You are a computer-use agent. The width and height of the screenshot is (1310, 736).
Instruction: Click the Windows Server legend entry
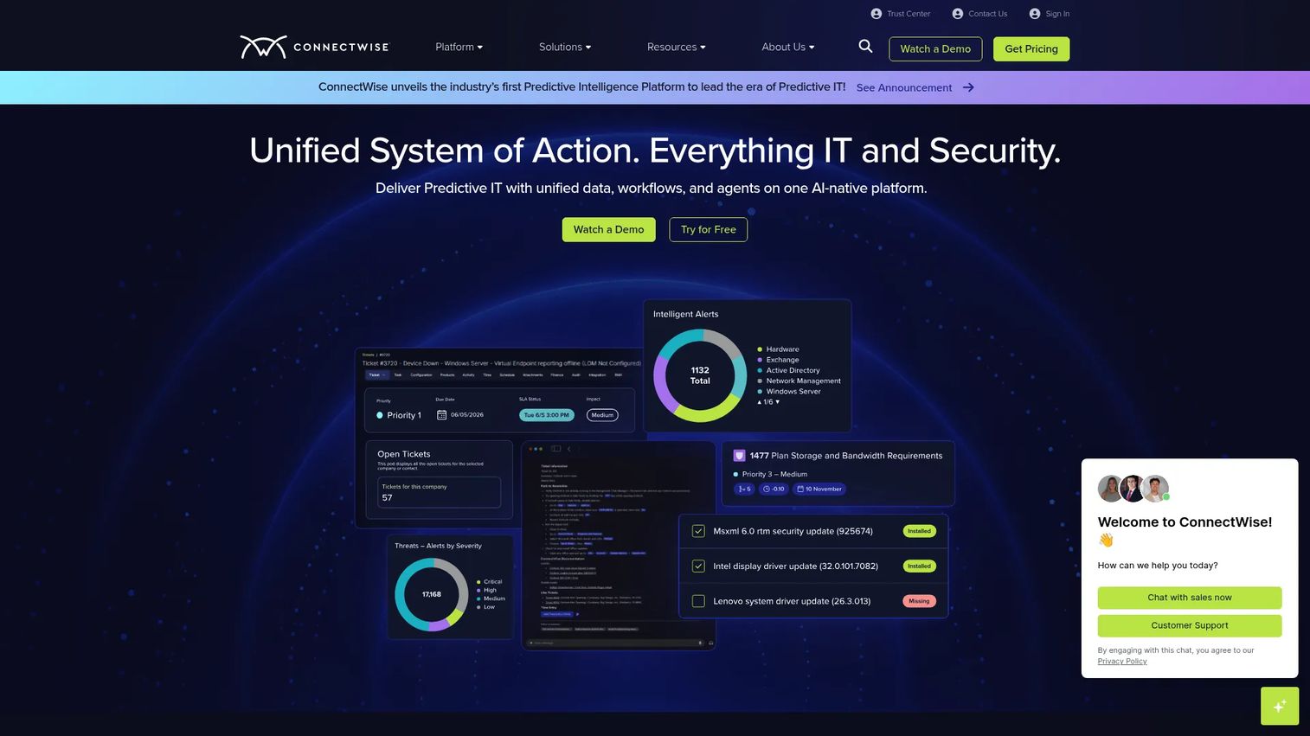pyautogui.click(x=789, y=392)
